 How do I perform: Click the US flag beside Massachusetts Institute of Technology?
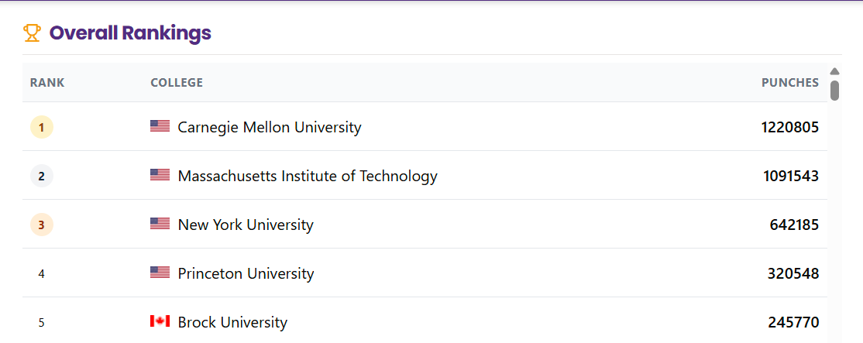(160, 175)
